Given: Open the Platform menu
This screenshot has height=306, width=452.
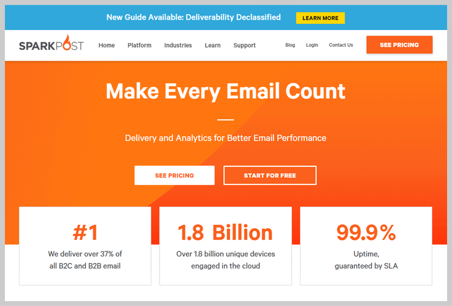Looking at the screenshot, I should [x=139, y=45].
